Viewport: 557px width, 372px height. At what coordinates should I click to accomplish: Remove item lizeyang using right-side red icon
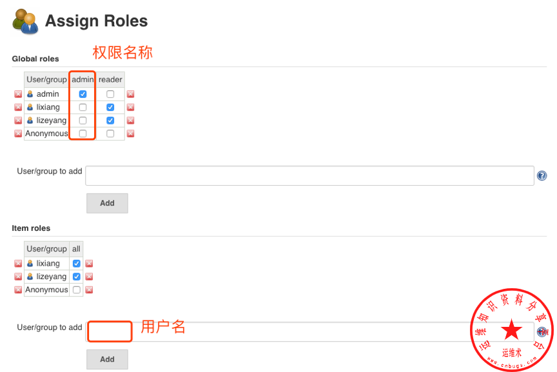pyautogui.click(x=89, y=277)
